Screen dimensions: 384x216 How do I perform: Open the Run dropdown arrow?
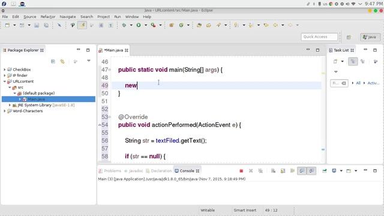pos(146,25)
